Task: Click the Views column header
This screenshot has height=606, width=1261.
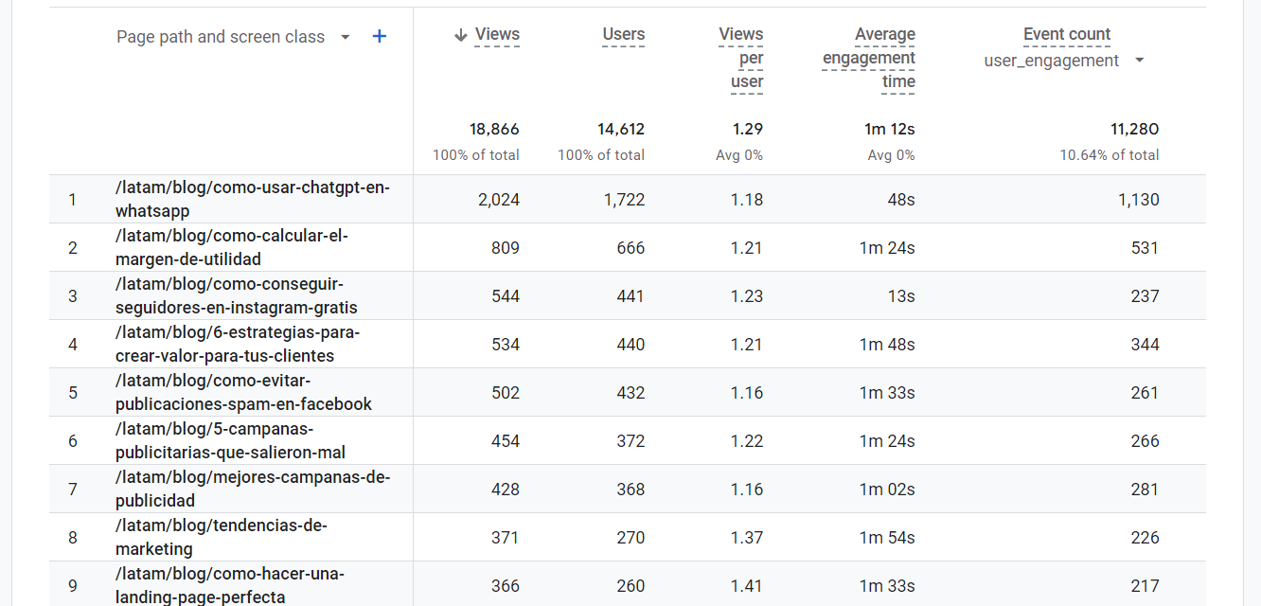Action: click(497, 34)
